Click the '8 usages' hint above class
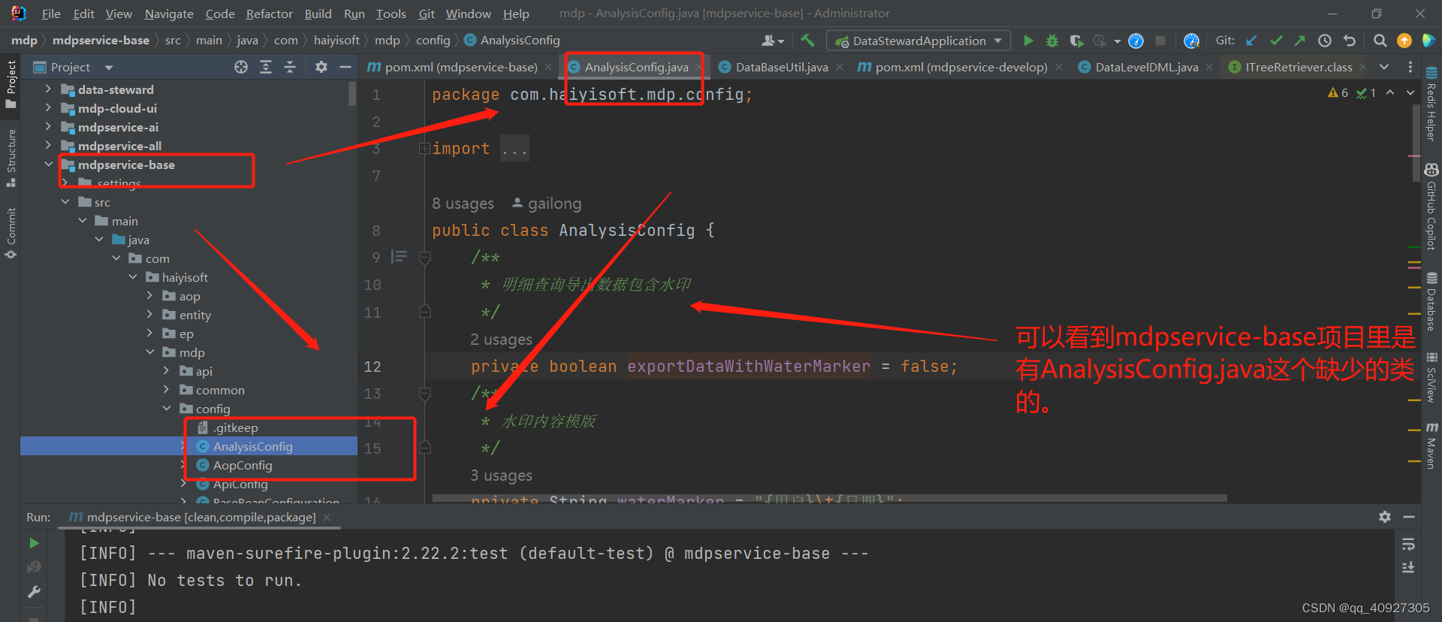This screenshot has height=622, width=1442. pos(463,204)
